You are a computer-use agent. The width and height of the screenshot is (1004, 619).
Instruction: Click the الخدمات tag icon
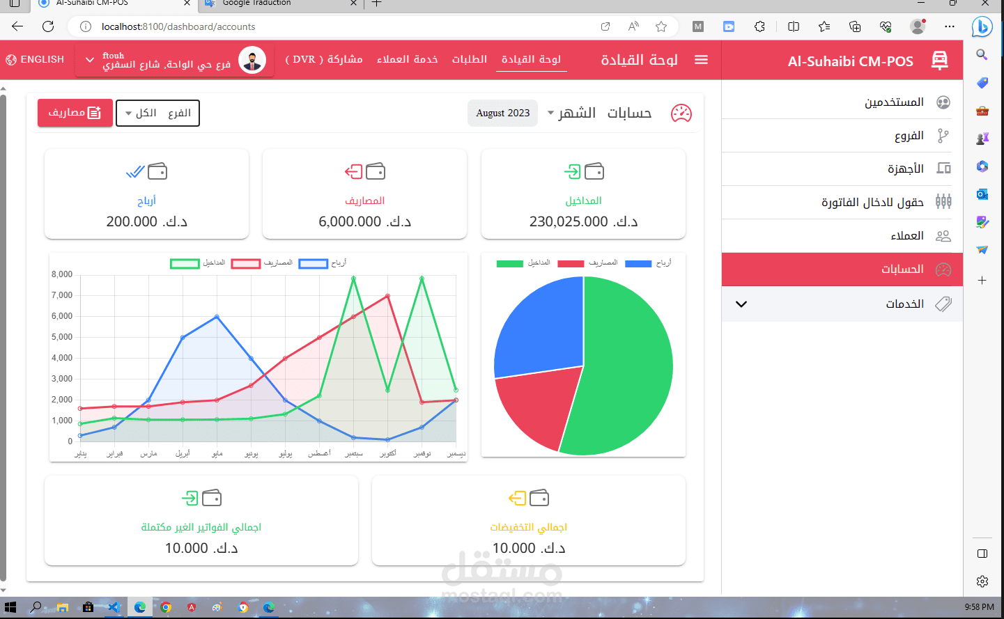click(943, 304)
